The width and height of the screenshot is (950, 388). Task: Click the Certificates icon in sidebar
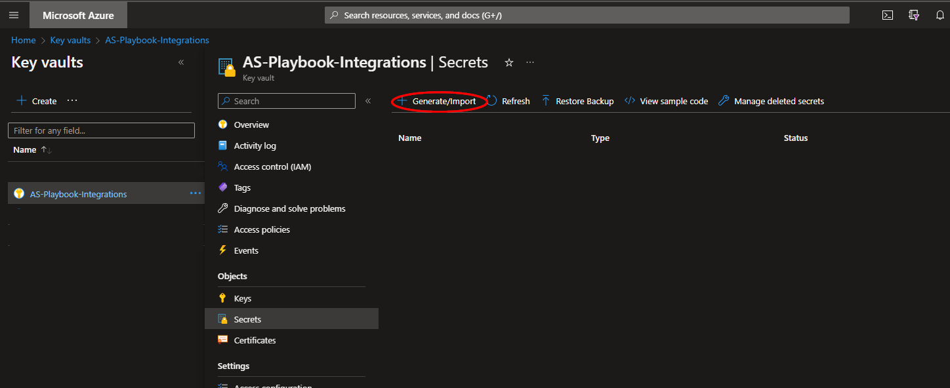[223, 340]
